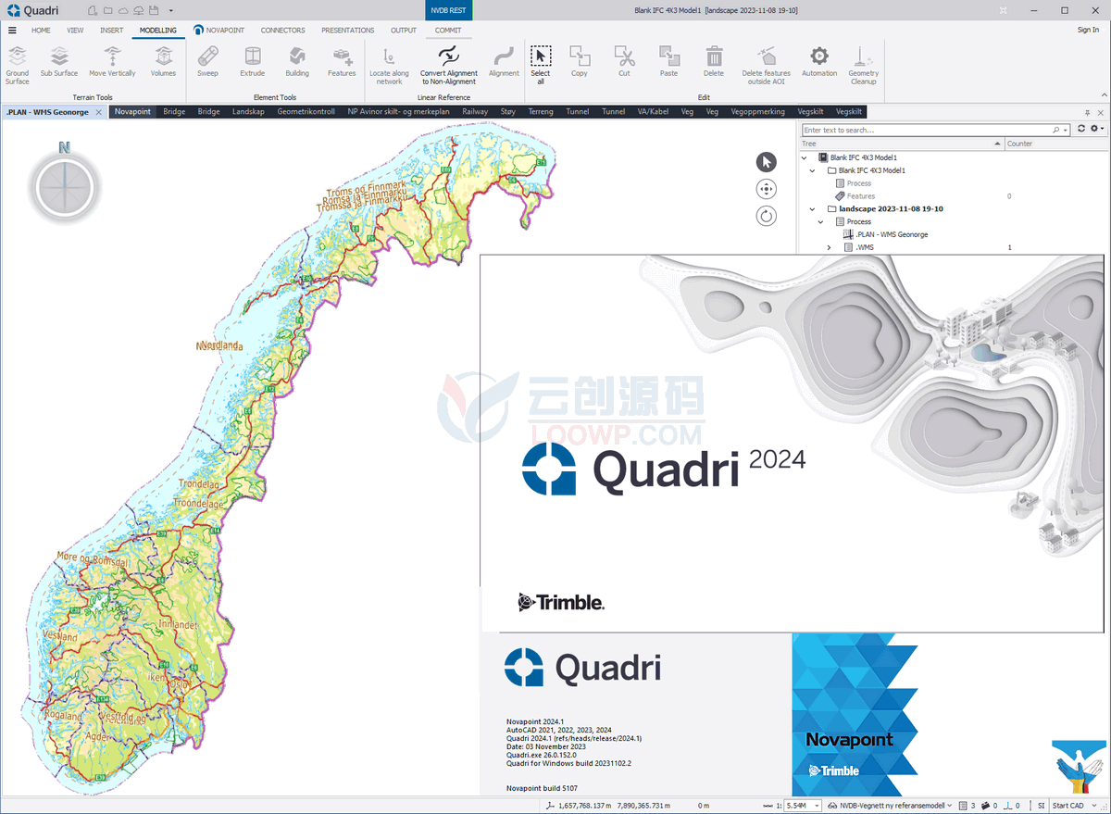The width and height of the screenshot is (1111, 814).
Task: Activate the rotate navigation button in viewport
Action: click(x=767, y=216)
